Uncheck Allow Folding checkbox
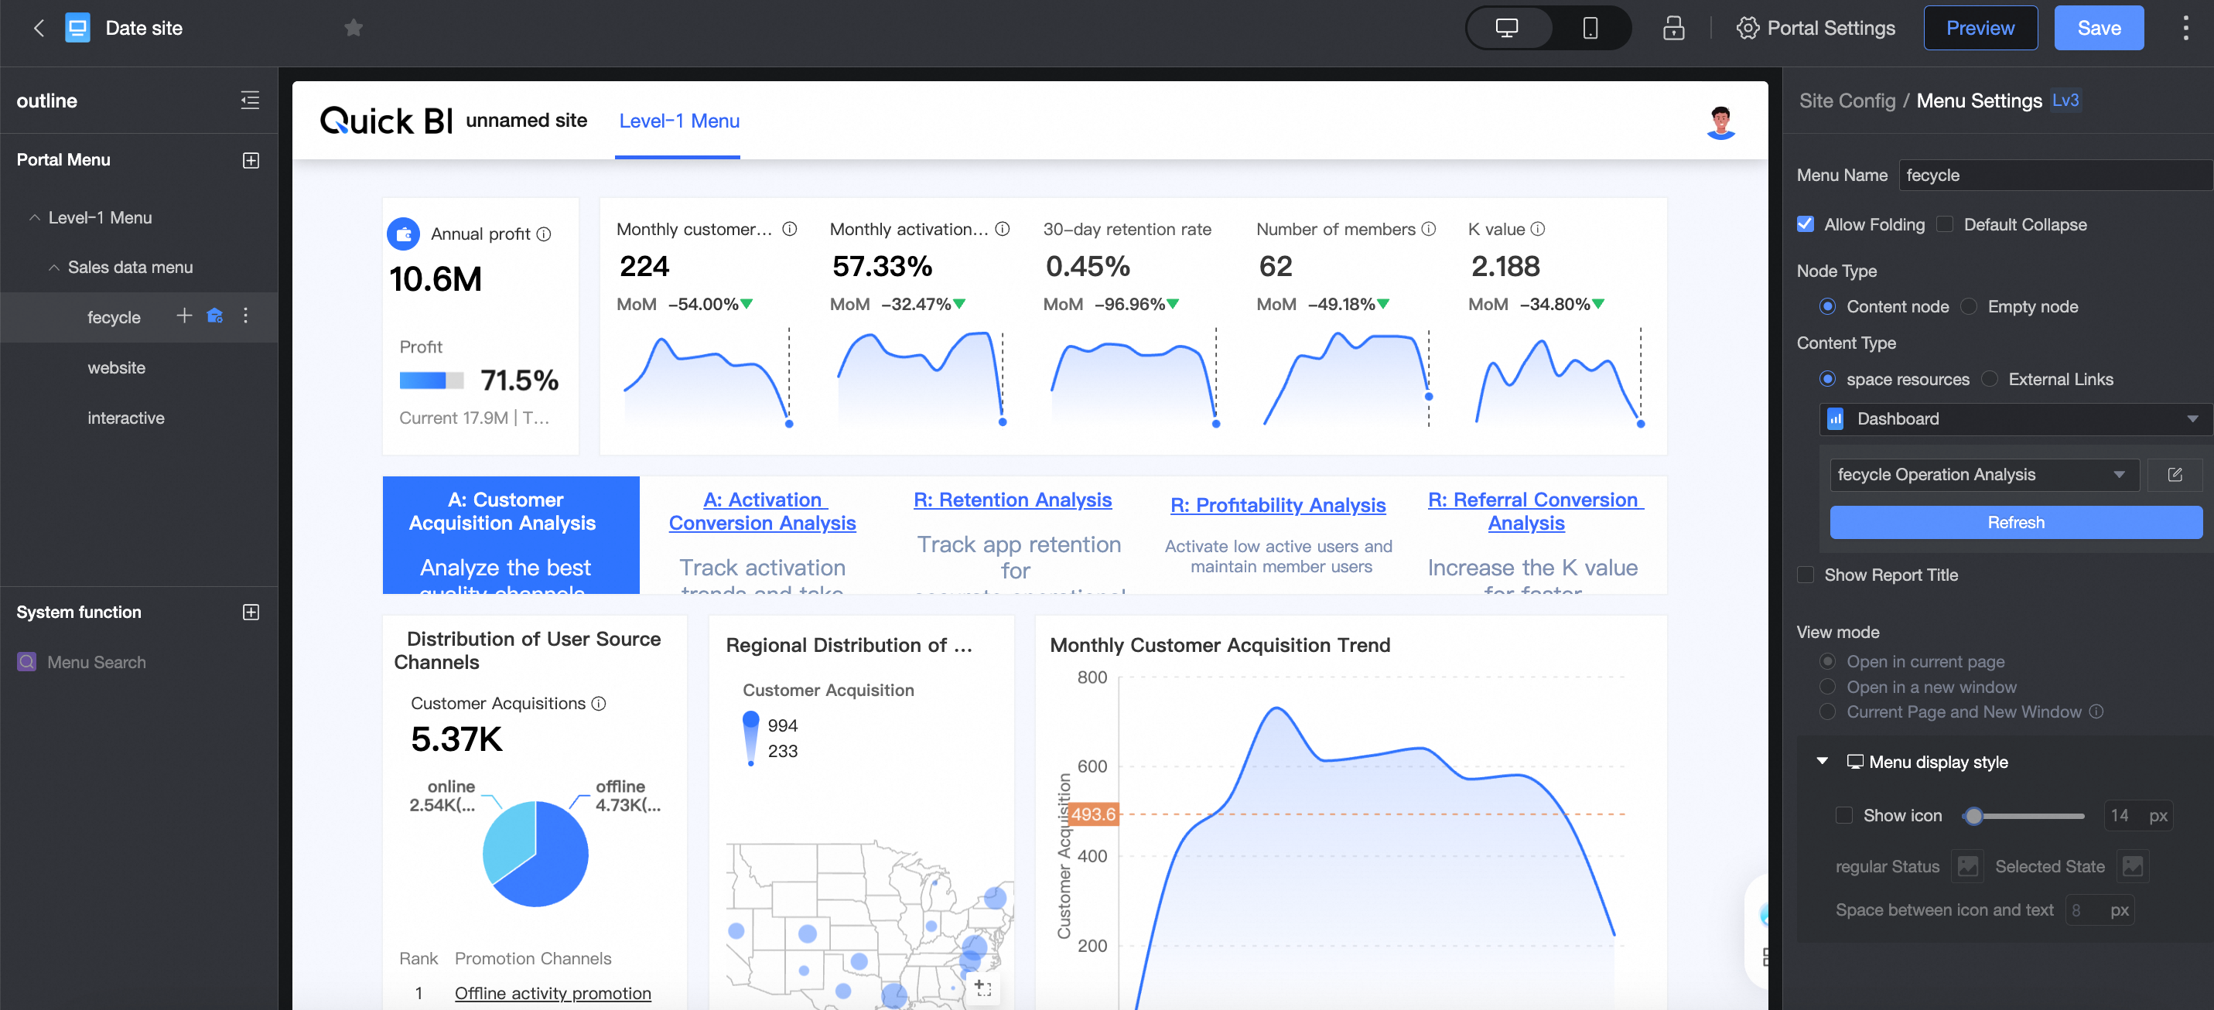Screen dimensions: 2214x1010 (1806, 224)
